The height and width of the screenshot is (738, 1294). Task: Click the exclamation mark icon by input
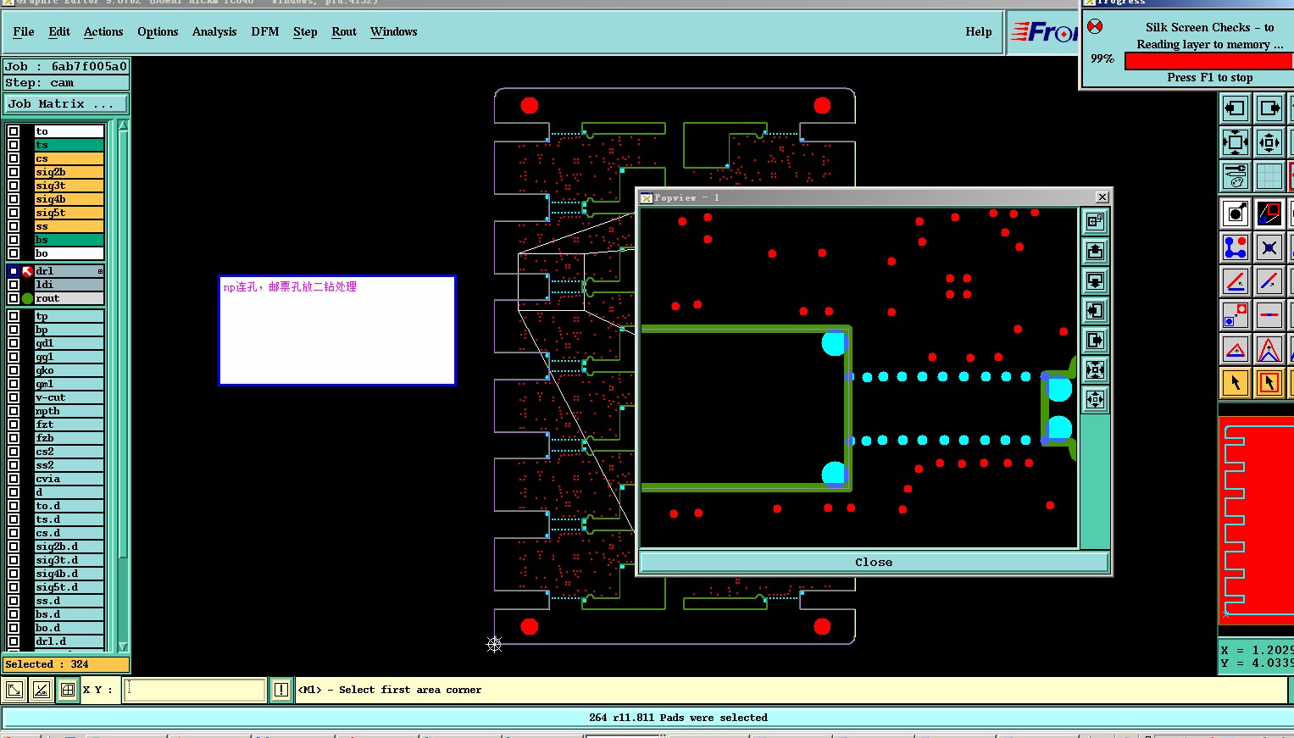[281, 690]
